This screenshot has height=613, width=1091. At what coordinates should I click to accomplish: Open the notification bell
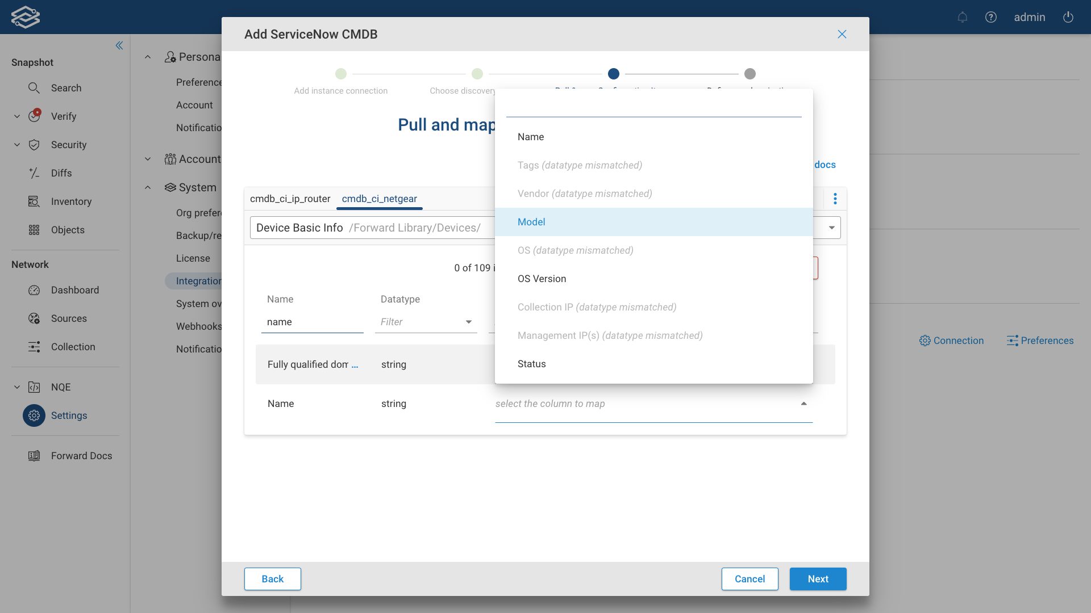(963, 17)
